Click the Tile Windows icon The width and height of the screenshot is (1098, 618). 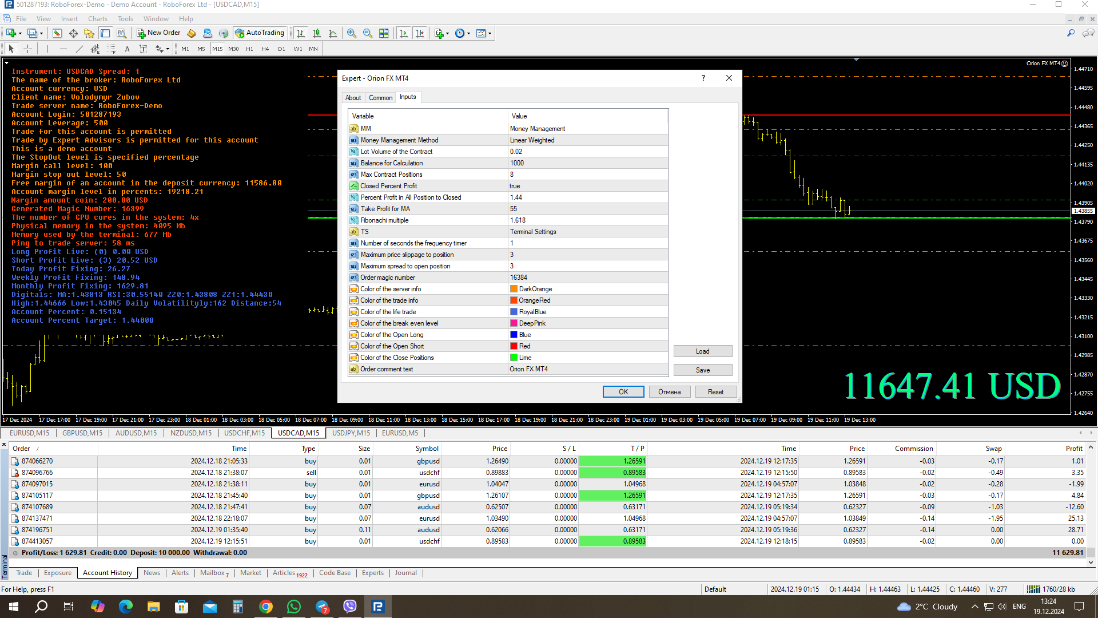pos(384,33)
